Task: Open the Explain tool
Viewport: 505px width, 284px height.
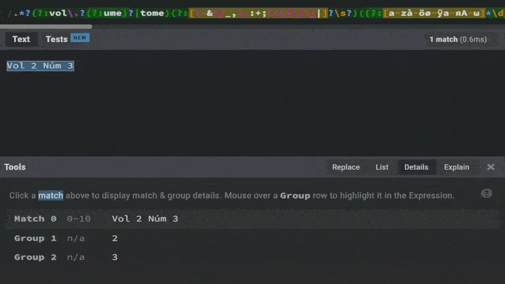Action: 457,167
